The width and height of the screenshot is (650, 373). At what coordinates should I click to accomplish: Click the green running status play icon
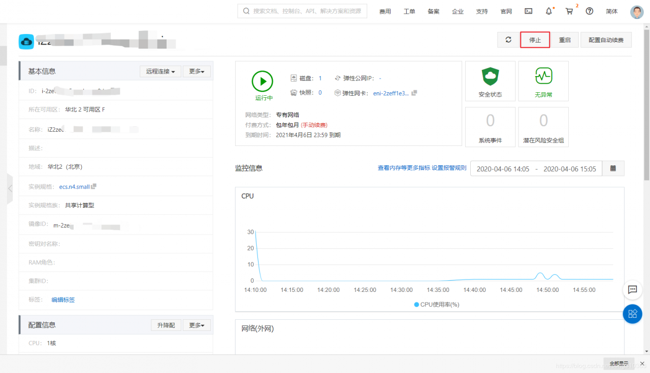pyautogui.click(x=263, y=81)
